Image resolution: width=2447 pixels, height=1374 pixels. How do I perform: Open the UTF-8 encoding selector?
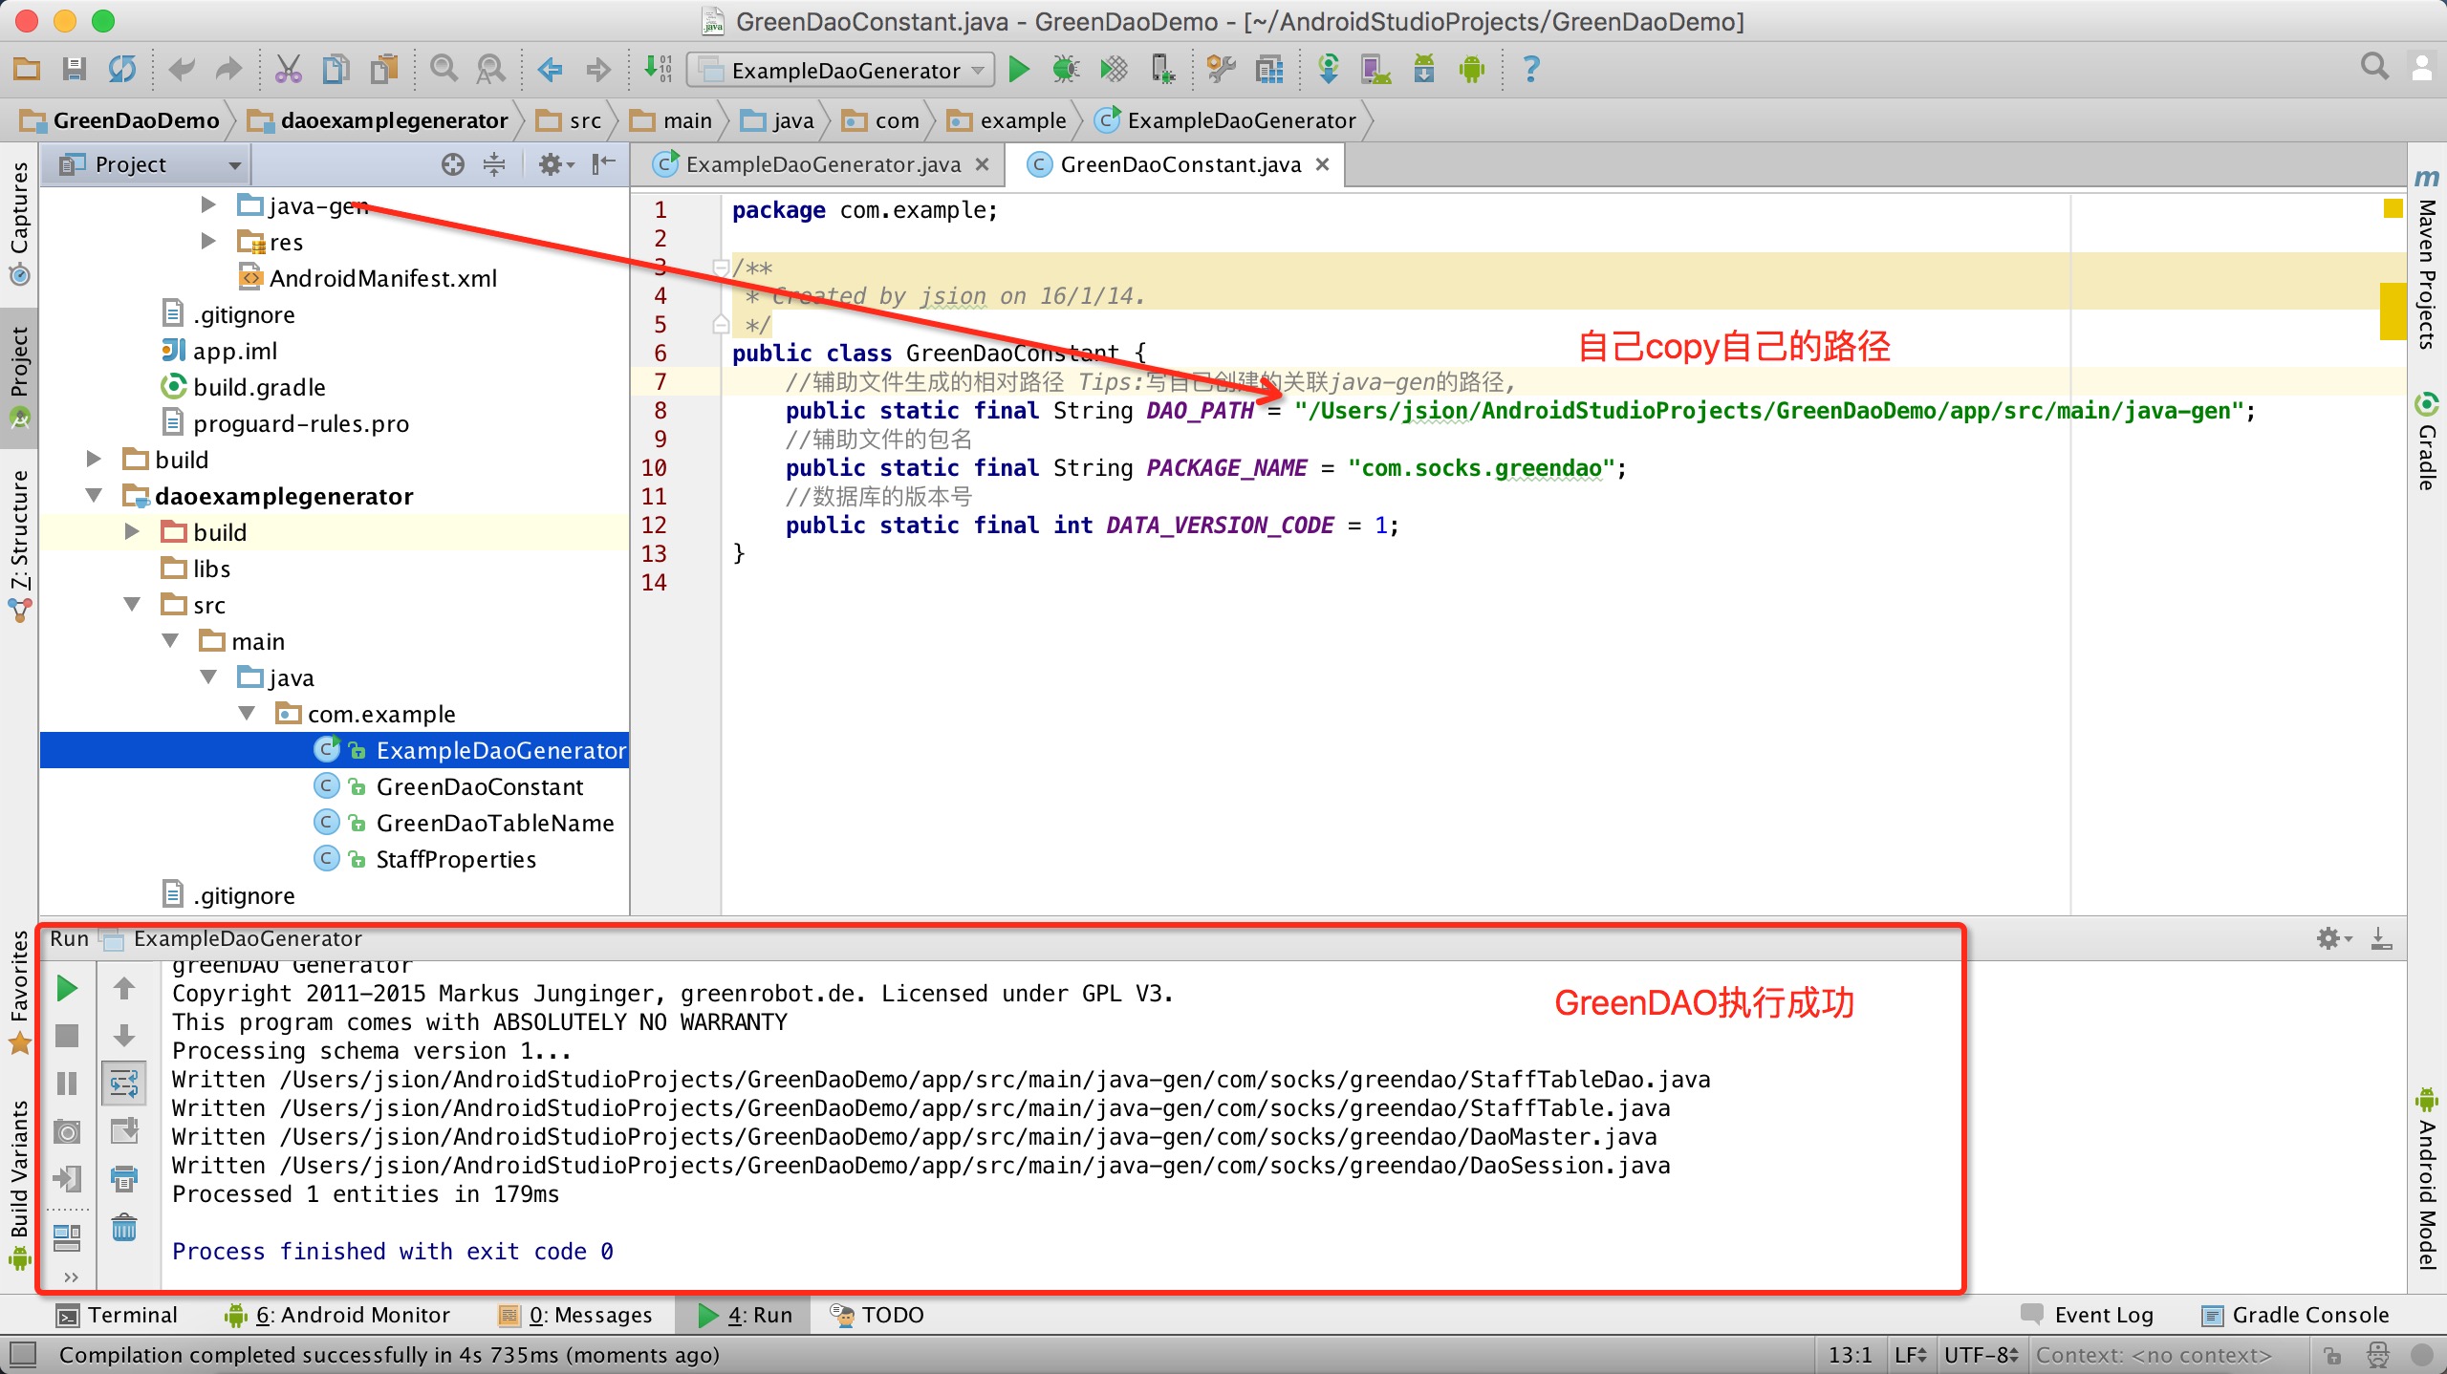pos(1981,1355)
